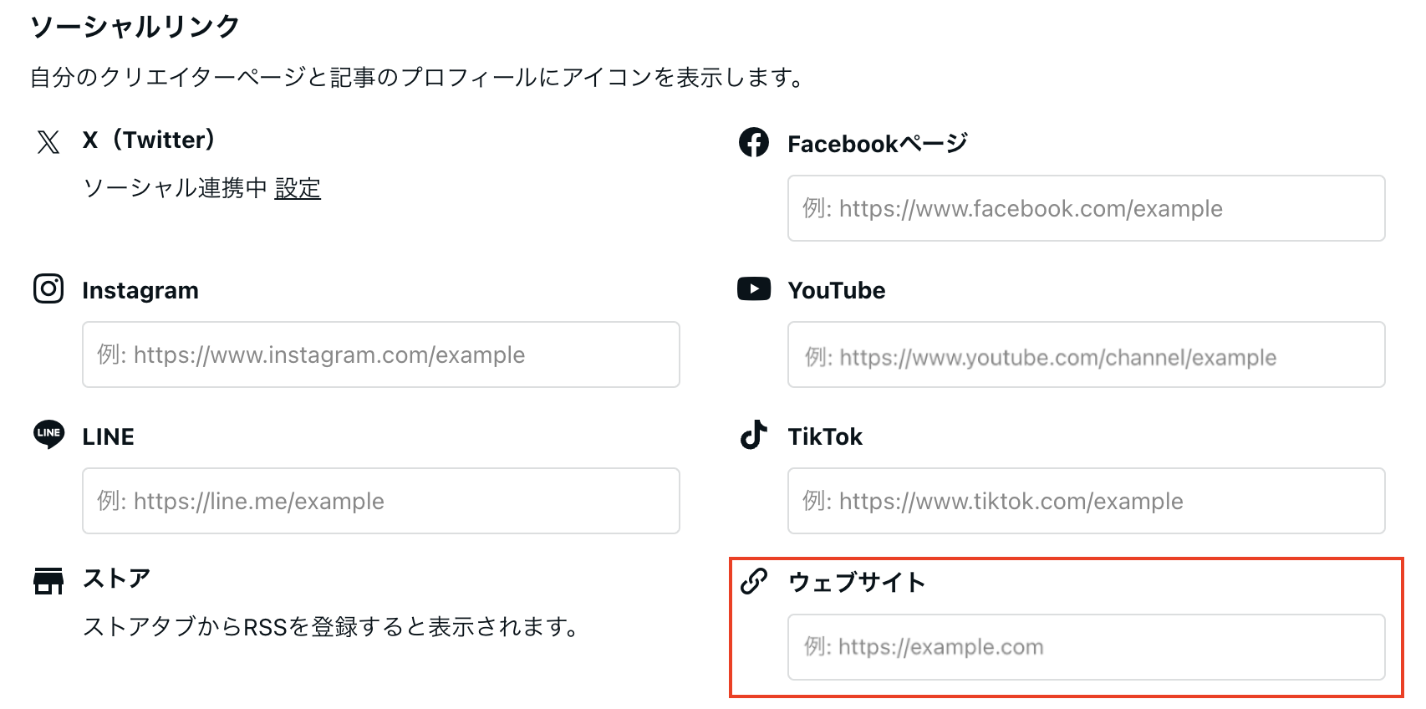Click the X (Twitter) logo icon

click(48, 142)
